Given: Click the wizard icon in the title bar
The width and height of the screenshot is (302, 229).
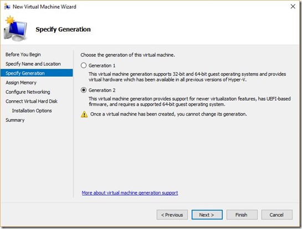Looking at the screenshot, I should tap(7, 7).
